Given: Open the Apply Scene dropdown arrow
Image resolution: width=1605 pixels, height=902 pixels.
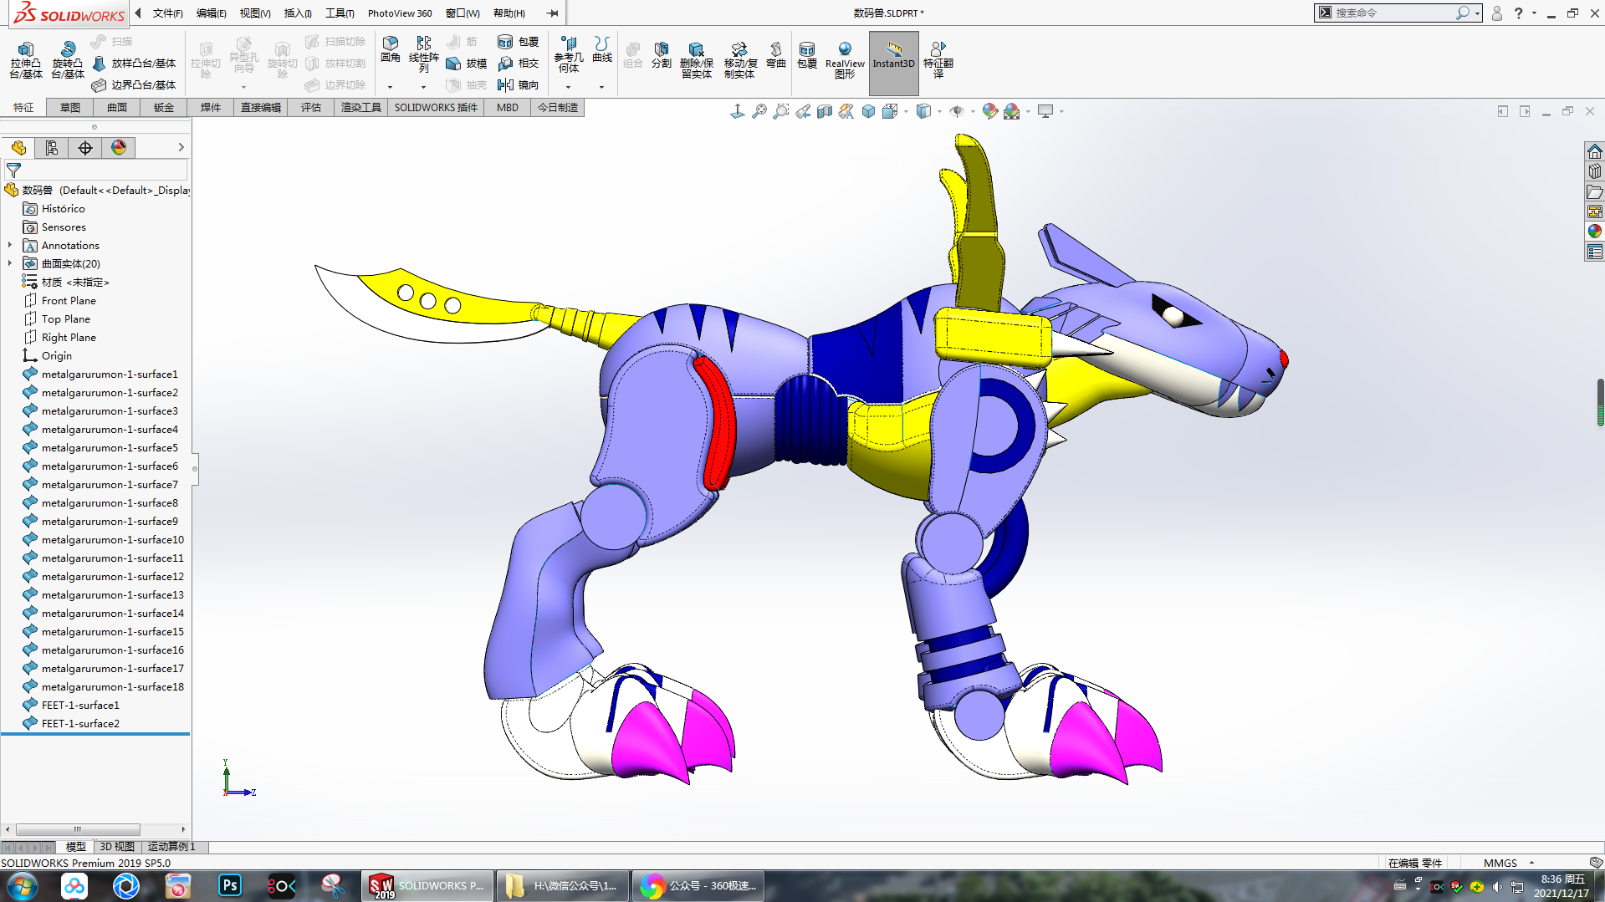Looking at the screenshot, I should click(1028, 111).
